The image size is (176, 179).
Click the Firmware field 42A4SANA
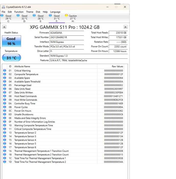coord(67,33)
